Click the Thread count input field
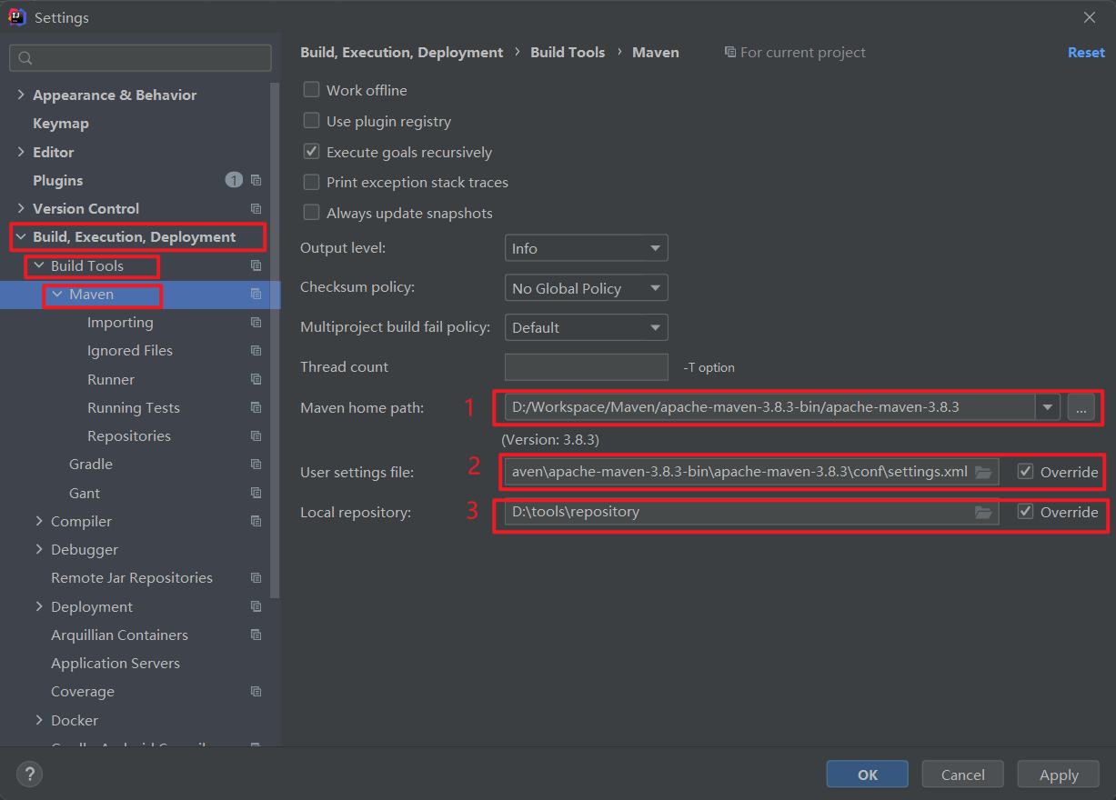Screen dimensions: 1116x800 (x=586, y=367)
